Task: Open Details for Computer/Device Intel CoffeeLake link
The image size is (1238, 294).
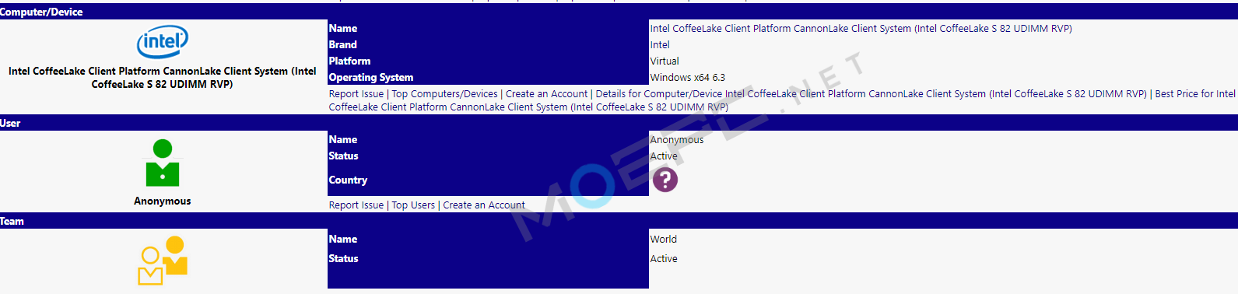Action: pos(871,94)
